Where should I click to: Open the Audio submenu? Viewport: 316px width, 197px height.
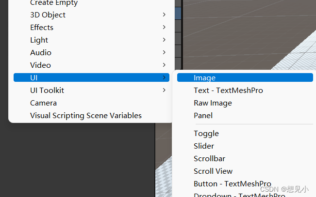pyautogui.click(x=91, y=52)
